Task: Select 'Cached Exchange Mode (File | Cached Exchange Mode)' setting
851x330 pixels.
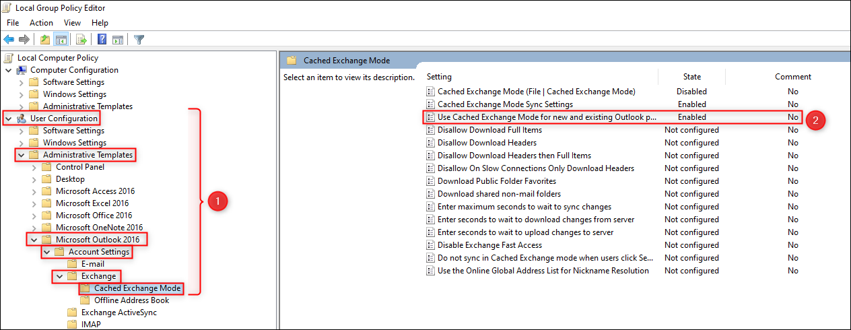Action: pyautogui.click(x=537, y=92)
